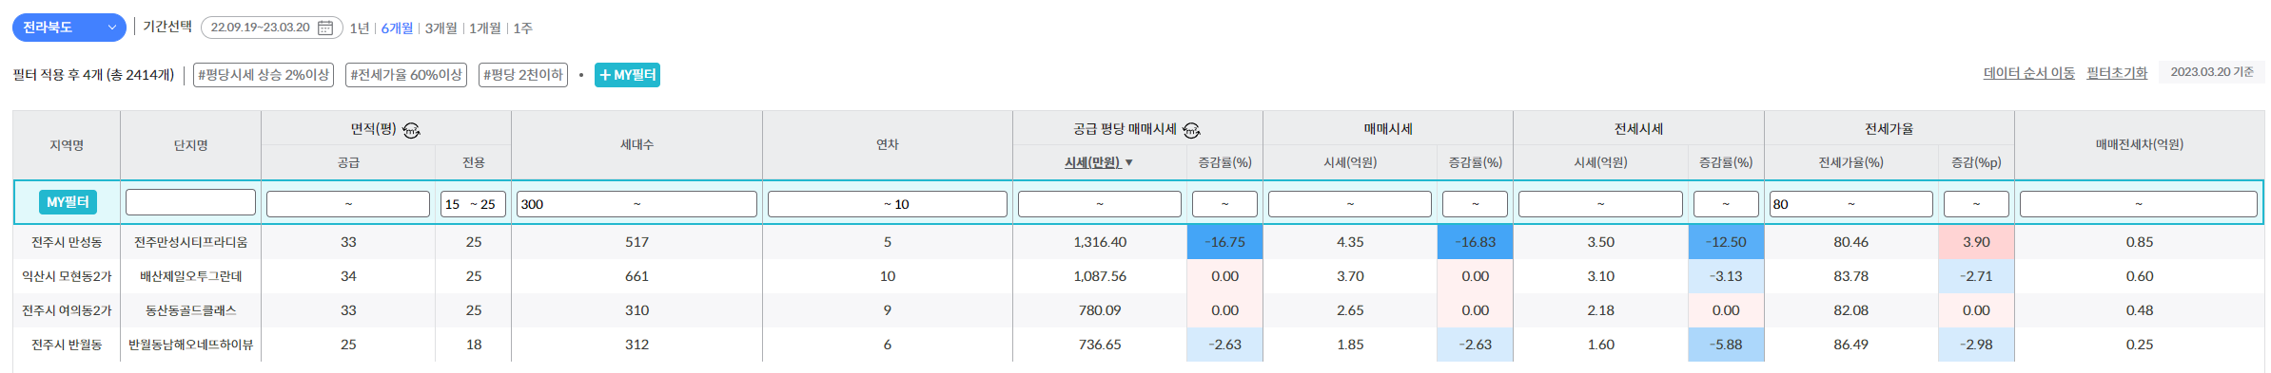Open the 동산동골드클래스 complex row
Viewport: 2271px width, 373px height.
(190, 310)
